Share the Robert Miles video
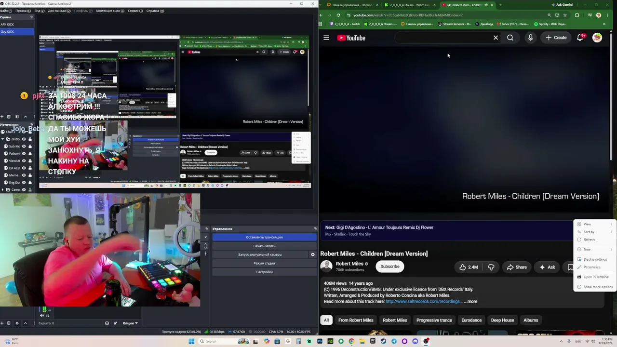The width and height of the screenshot is (617, 347). click(517, 267)
